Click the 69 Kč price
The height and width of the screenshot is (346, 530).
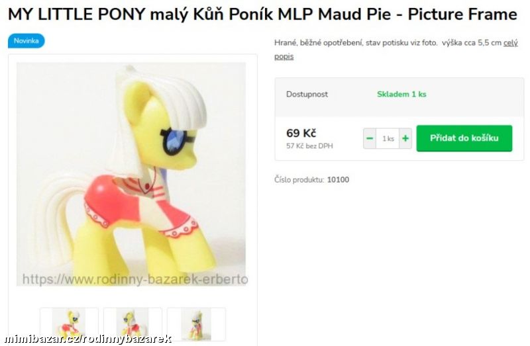click(301, 133)
